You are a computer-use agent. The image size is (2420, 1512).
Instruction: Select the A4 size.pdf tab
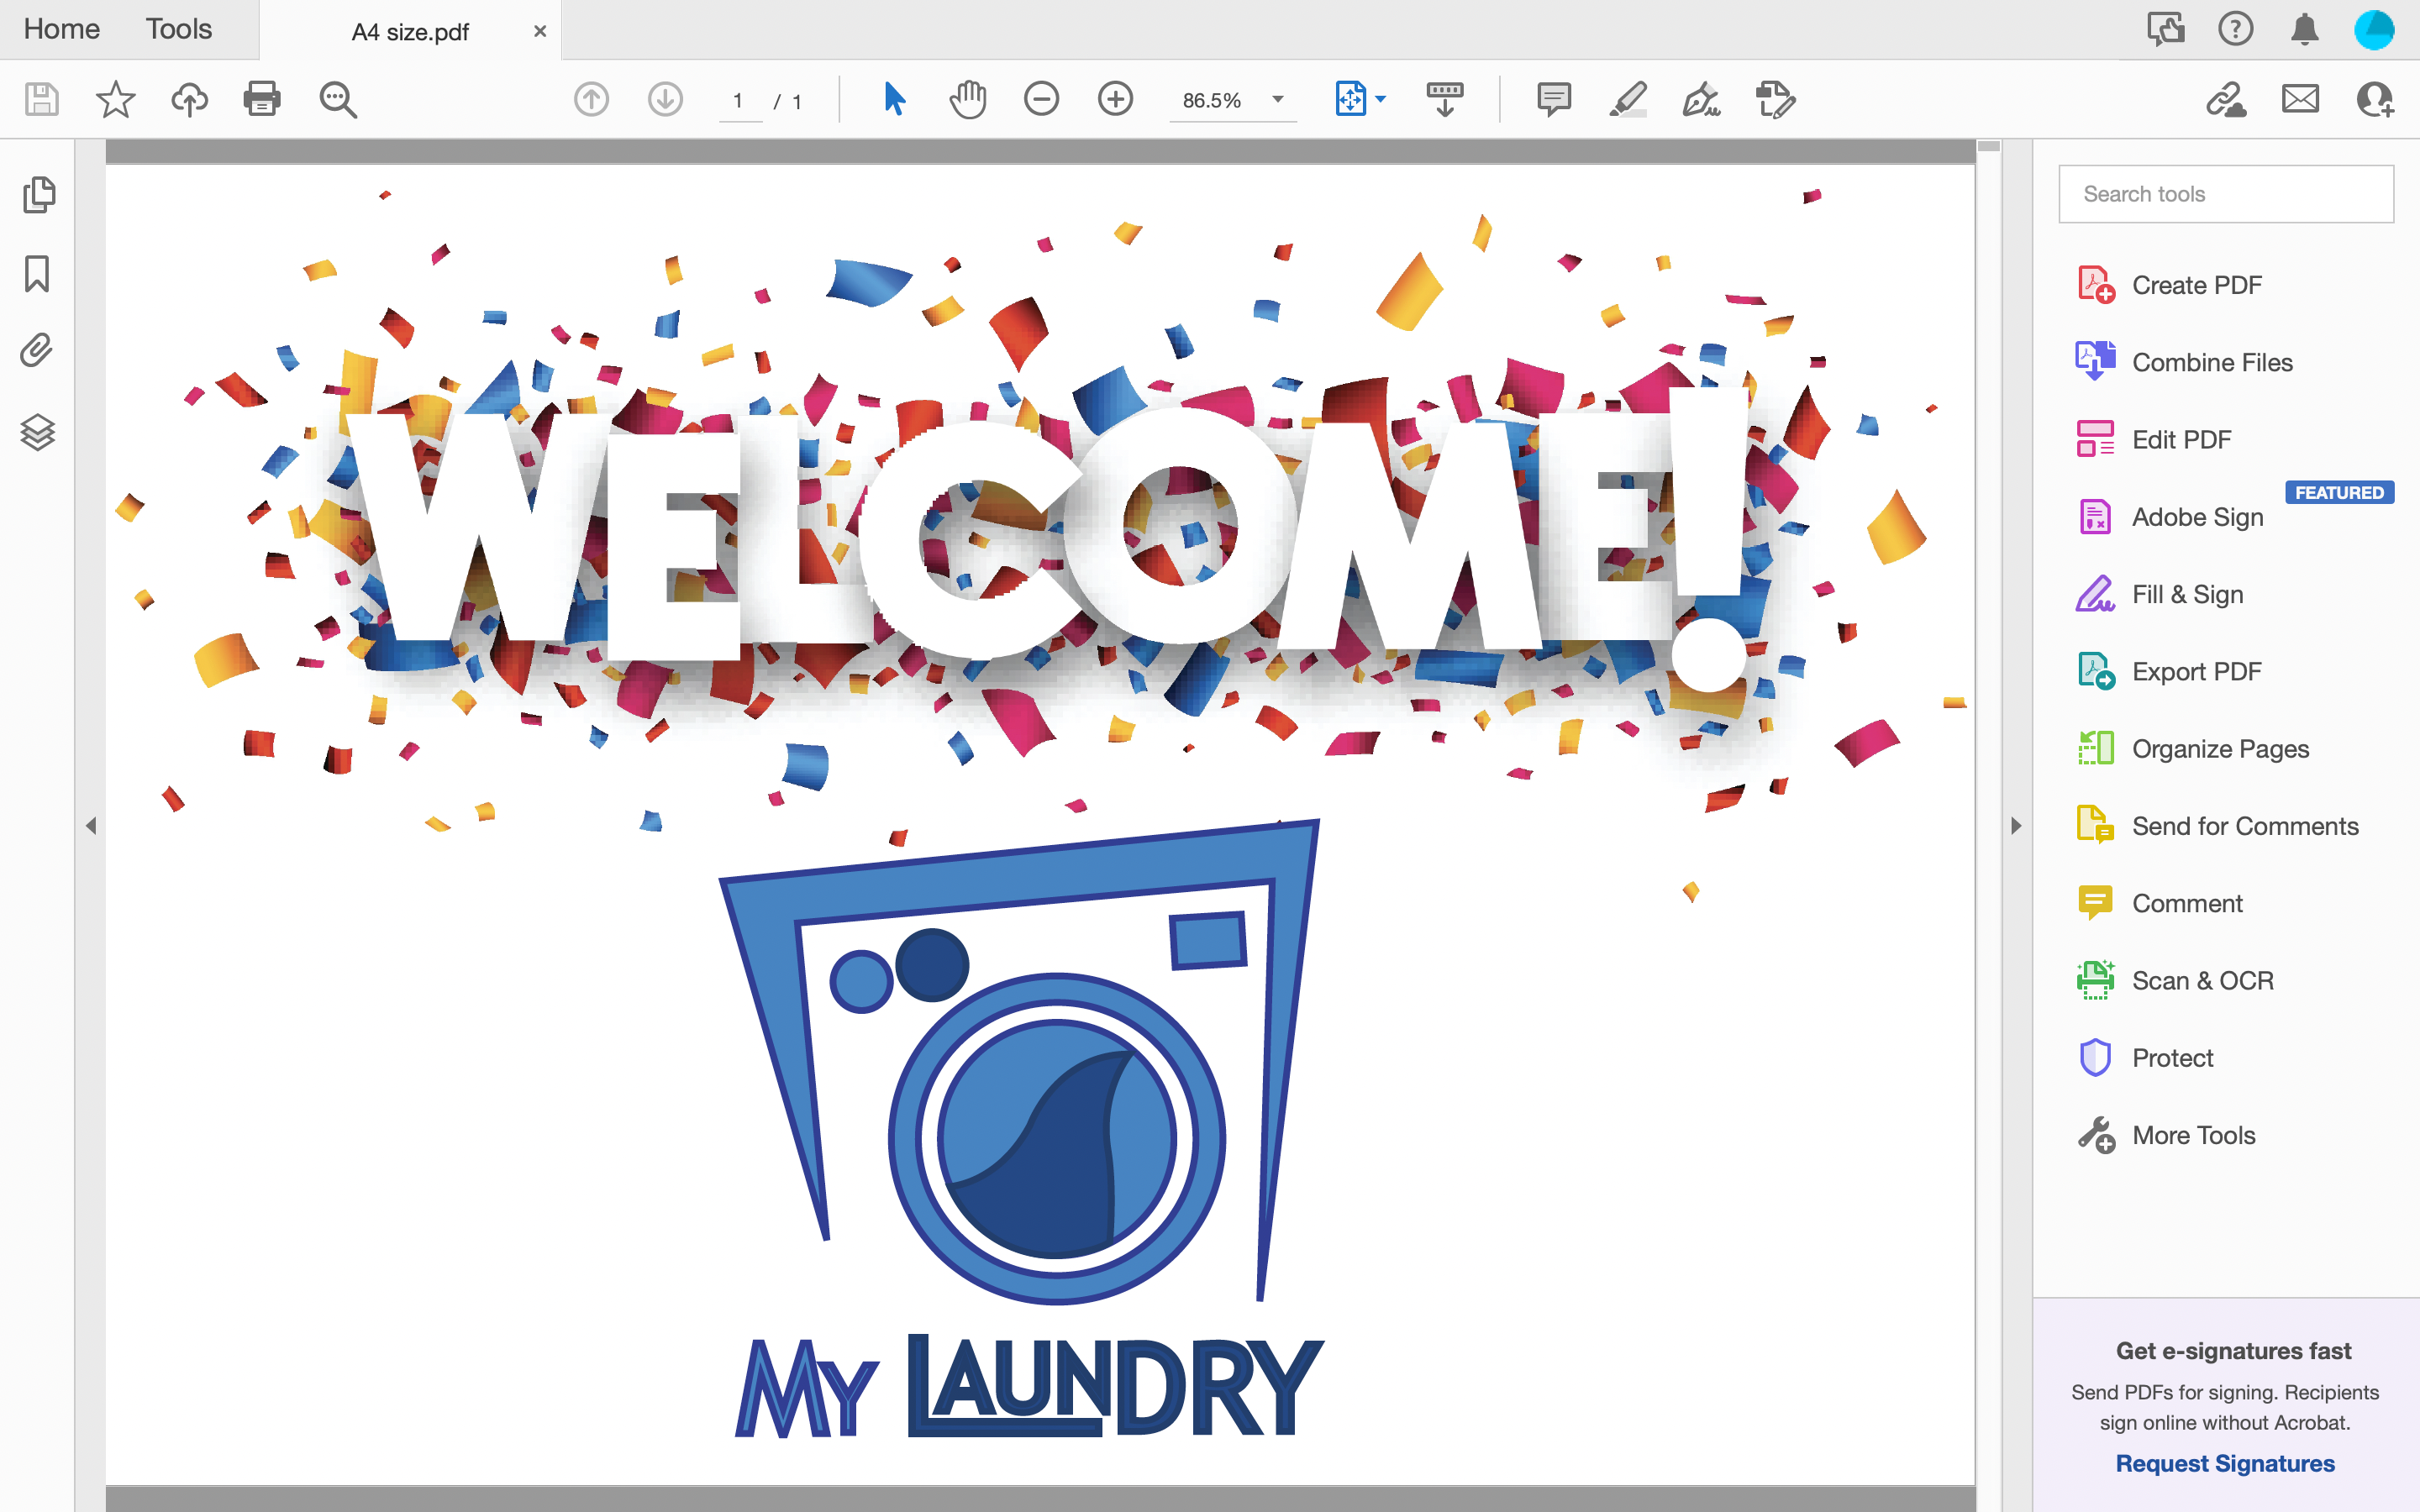pyautogui.click(x=410, y=32)
